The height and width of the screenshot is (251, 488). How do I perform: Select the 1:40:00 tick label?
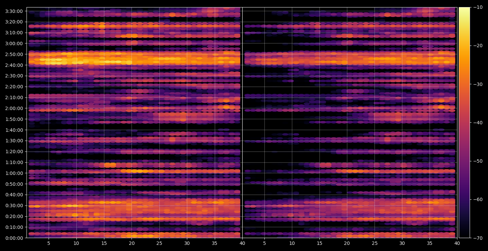click(14, 130)
